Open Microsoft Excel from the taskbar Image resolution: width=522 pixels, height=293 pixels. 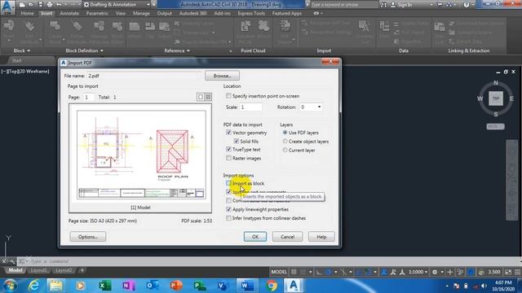pos(104,286)
